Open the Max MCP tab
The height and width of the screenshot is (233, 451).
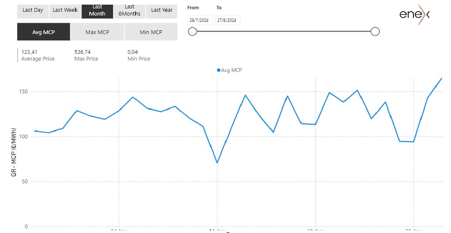97,32
